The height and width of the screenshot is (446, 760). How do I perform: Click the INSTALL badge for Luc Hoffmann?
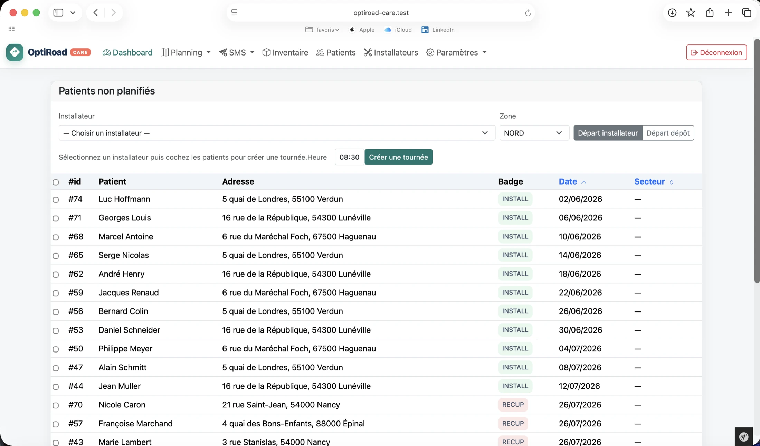[515, 199]
